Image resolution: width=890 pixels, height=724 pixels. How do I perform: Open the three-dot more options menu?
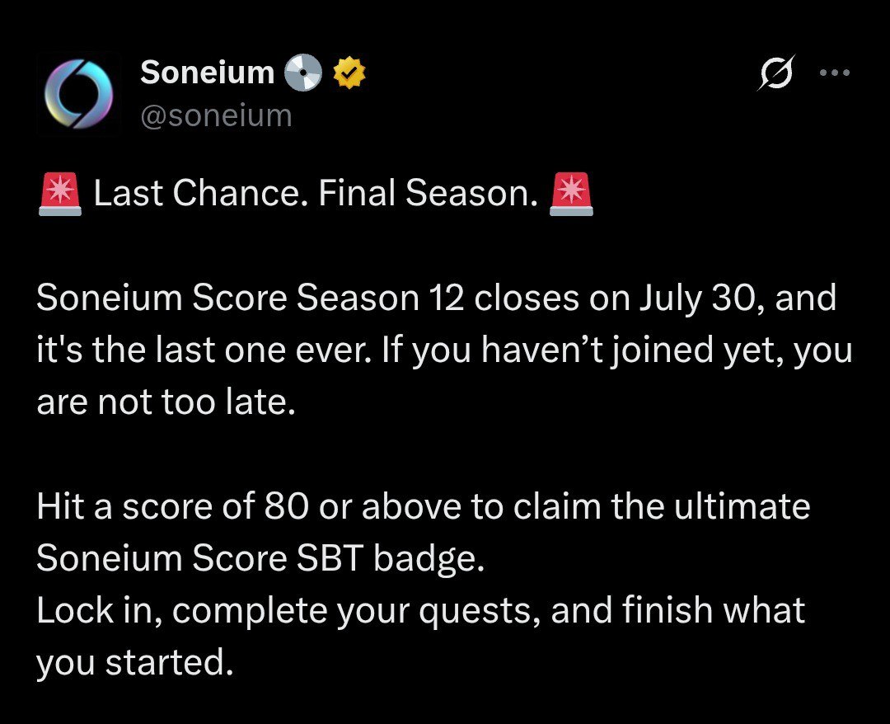(x=834, y=73)
